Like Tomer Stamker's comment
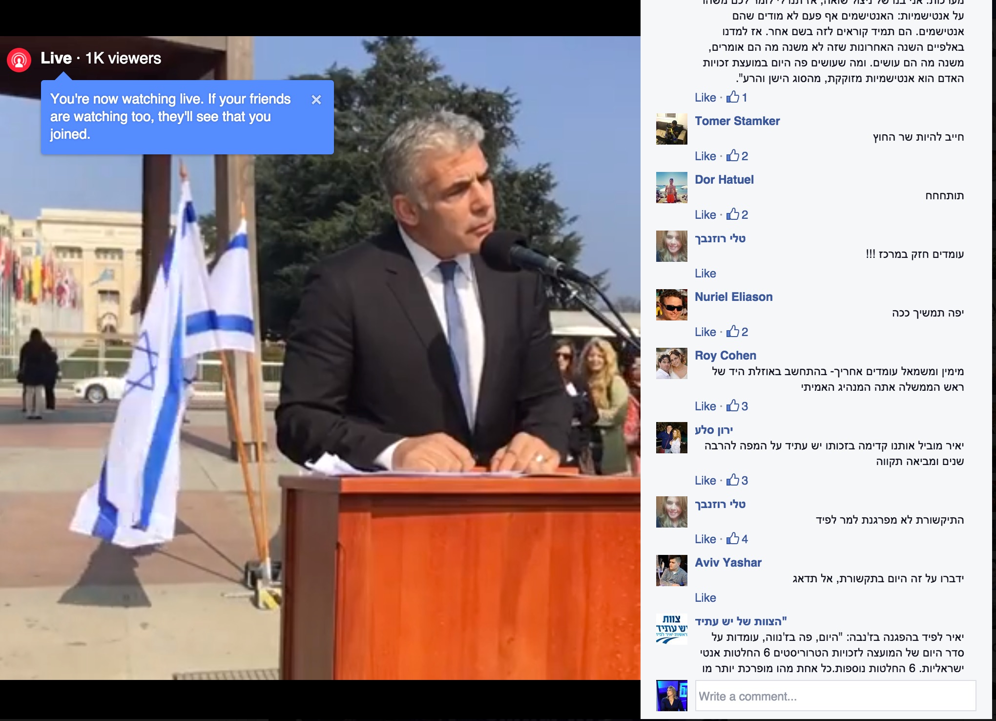The height and width of the screenshot is (721, 996). [705, 156]
